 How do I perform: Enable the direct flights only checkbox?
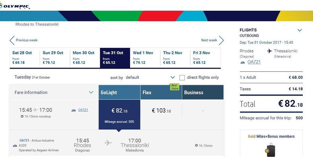click(x=182, y=78)
